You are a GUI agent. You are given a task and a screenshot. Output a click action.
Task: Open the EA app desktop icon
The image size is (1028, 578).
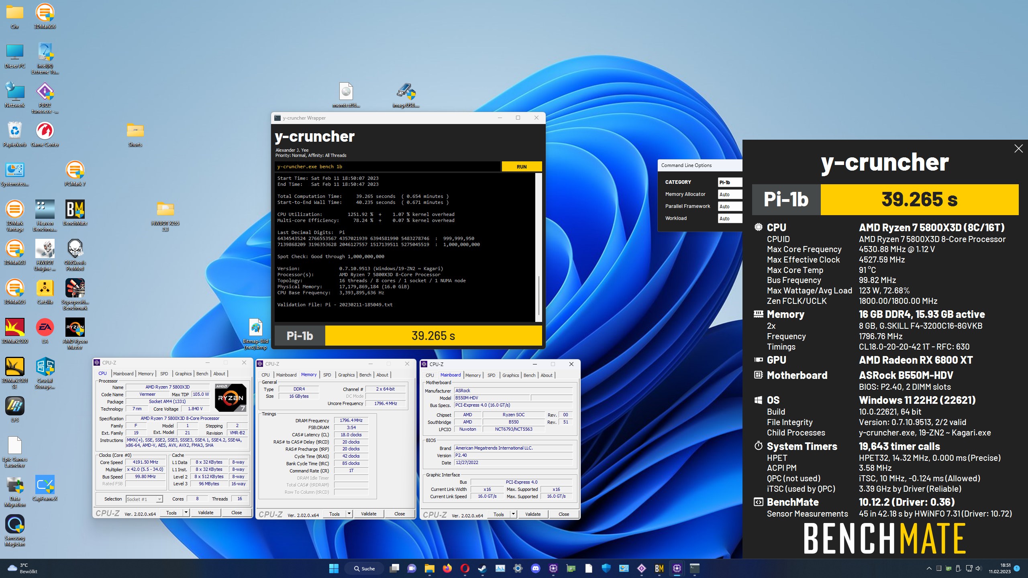tap(45, 331)
